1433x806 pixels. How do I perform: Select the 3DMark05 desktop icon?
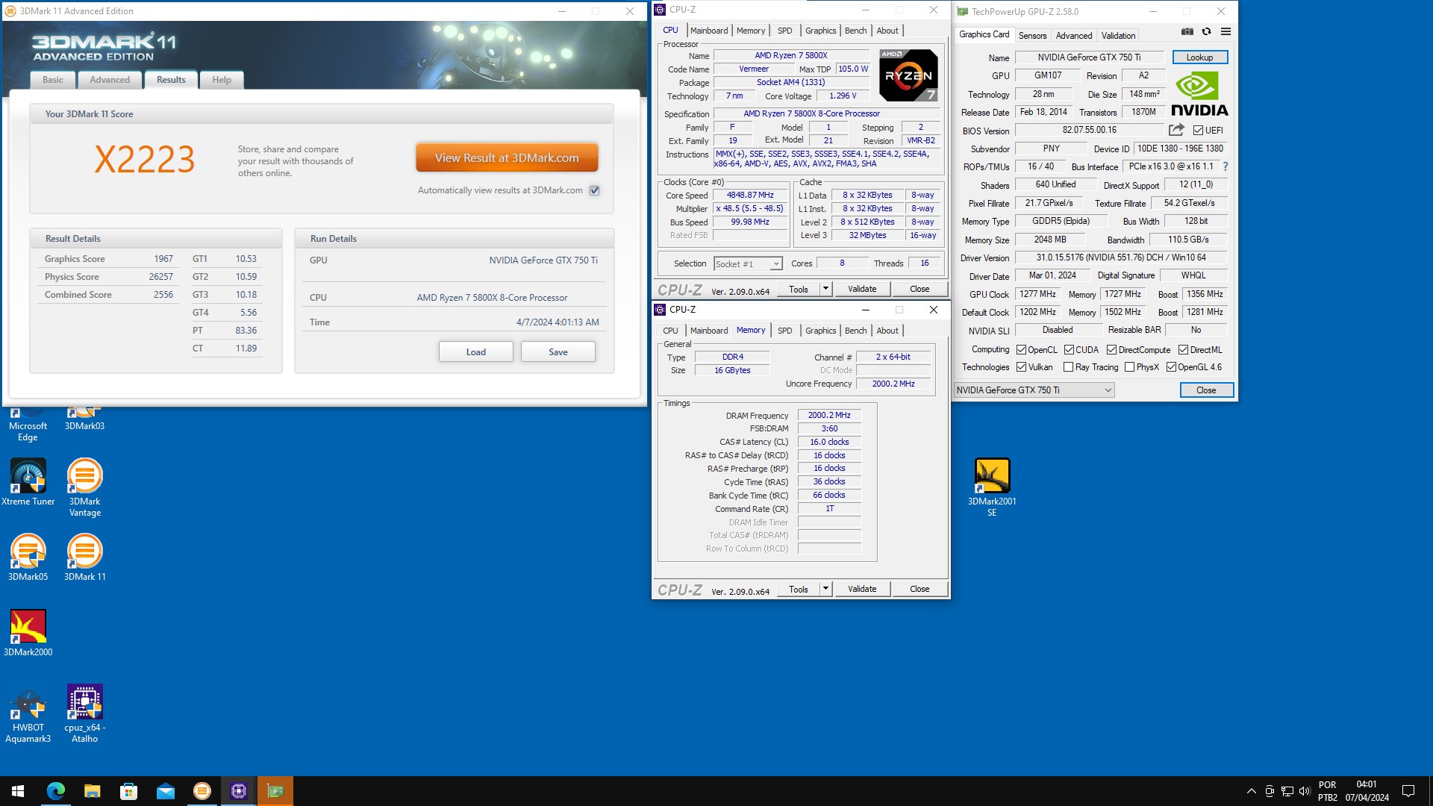28,557
